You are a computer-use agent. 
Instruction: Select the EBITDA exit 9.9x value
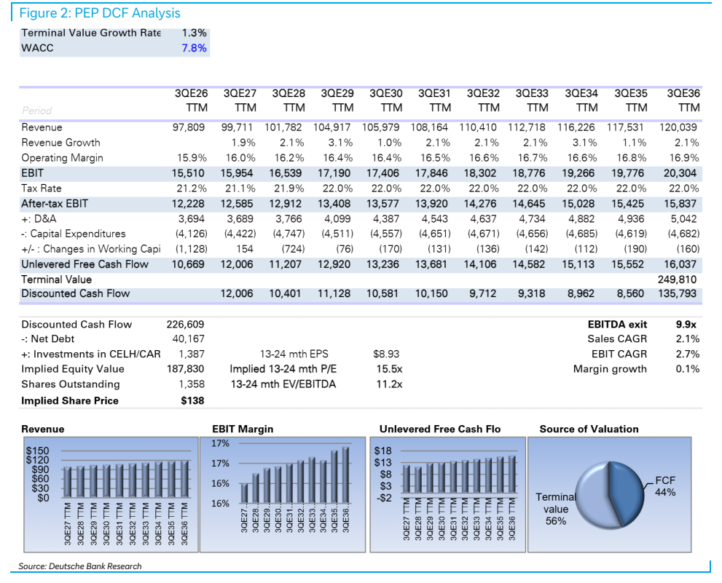coord(686,325)
